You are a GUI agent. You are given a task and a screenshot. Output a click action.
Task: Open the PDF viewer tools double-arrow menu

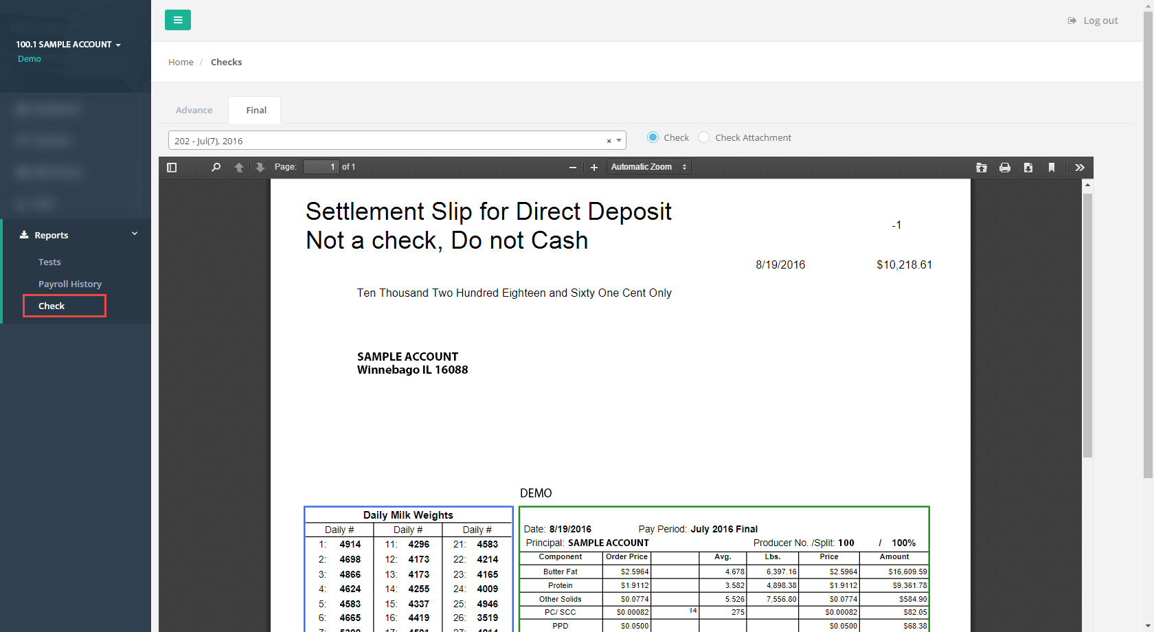(x=1080, y=167)
